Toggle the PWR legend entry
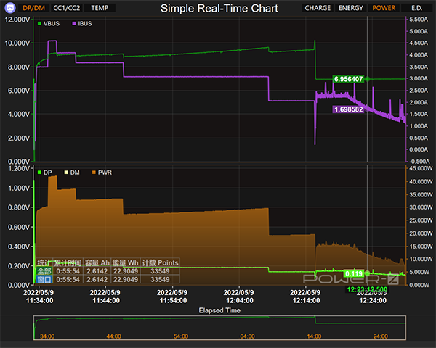Image resolution: width=436 pixels, height=348 pixels. pyautogui.click(x=100, y=173)
